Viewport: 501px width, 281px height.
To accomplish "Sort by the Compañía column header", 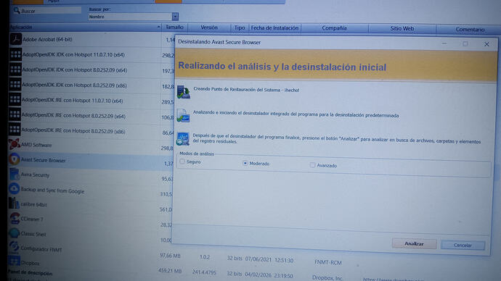I will (x=334, y=28).
